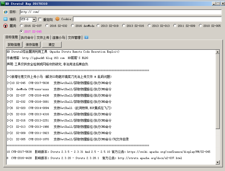Viewport: 225px width, 171px height.
Task: Click the Internet Explorer icon beside 目标
Action: [5, 12]
